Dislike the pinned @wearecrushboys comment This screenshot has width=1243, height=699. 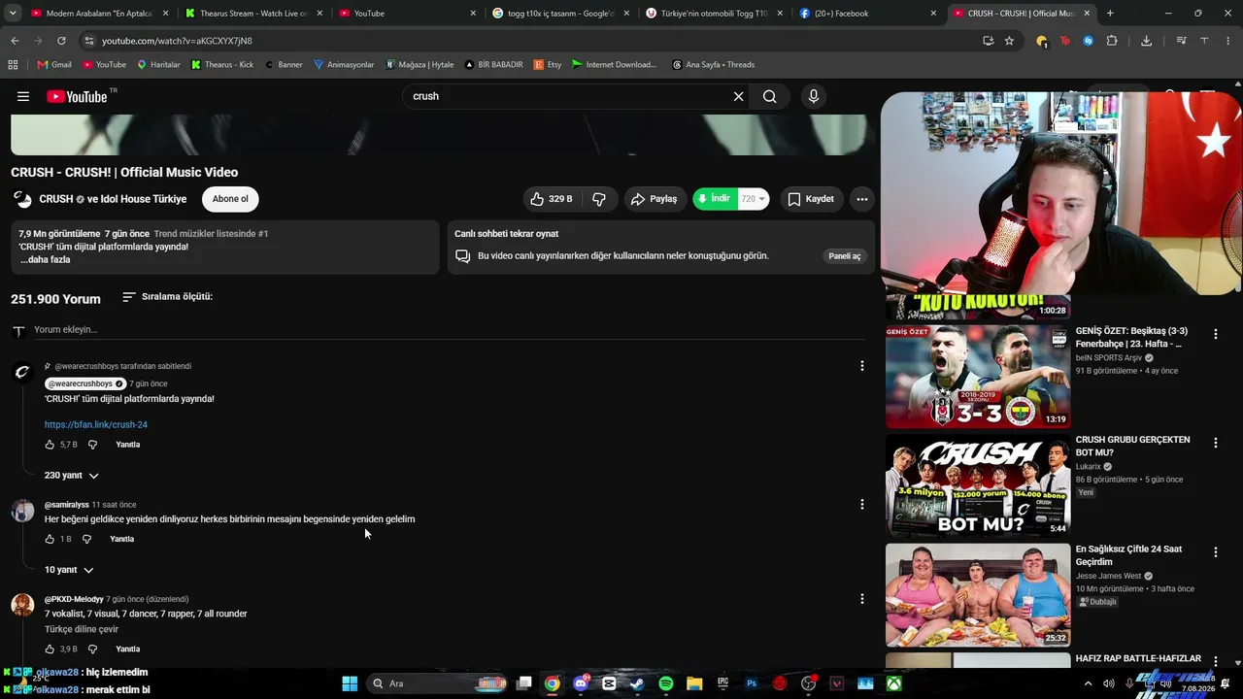[x=92, y=445]
